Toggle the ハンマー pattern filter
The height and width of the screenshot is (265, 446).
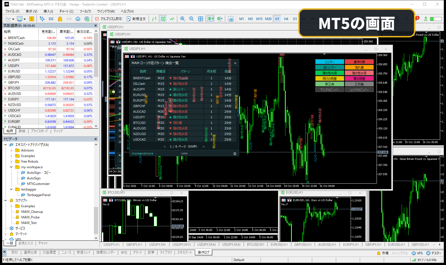pyautogui.click(x=329, y=62)
